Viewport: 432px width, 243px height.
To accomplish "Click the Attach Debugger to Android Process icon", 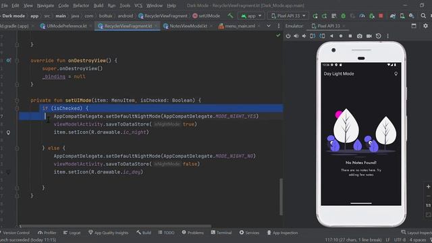I will [372, 16].
